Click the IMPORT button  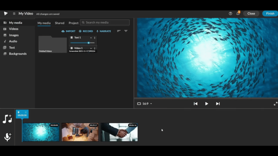tap(68, 31)
